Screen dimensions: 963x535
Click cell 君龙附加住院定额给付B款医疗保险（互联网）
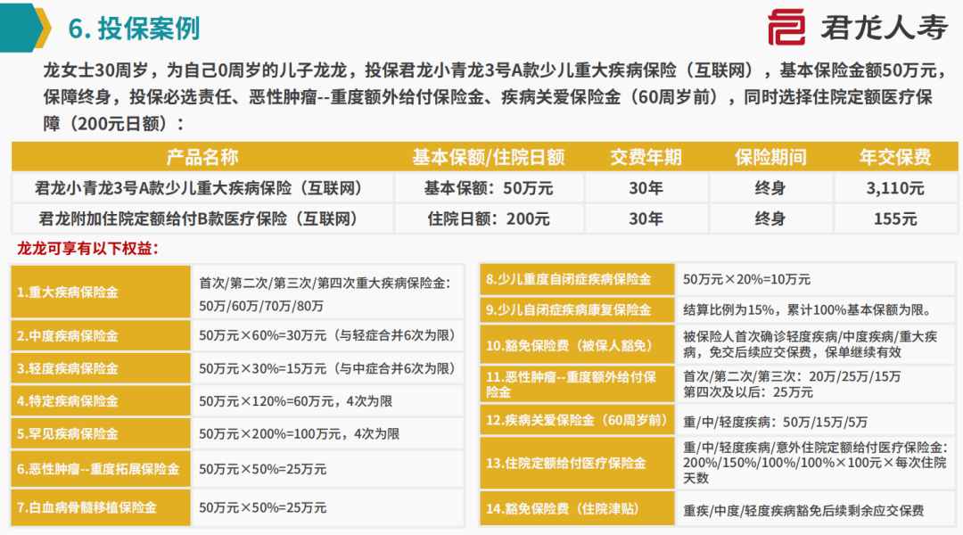pos(202,218)
